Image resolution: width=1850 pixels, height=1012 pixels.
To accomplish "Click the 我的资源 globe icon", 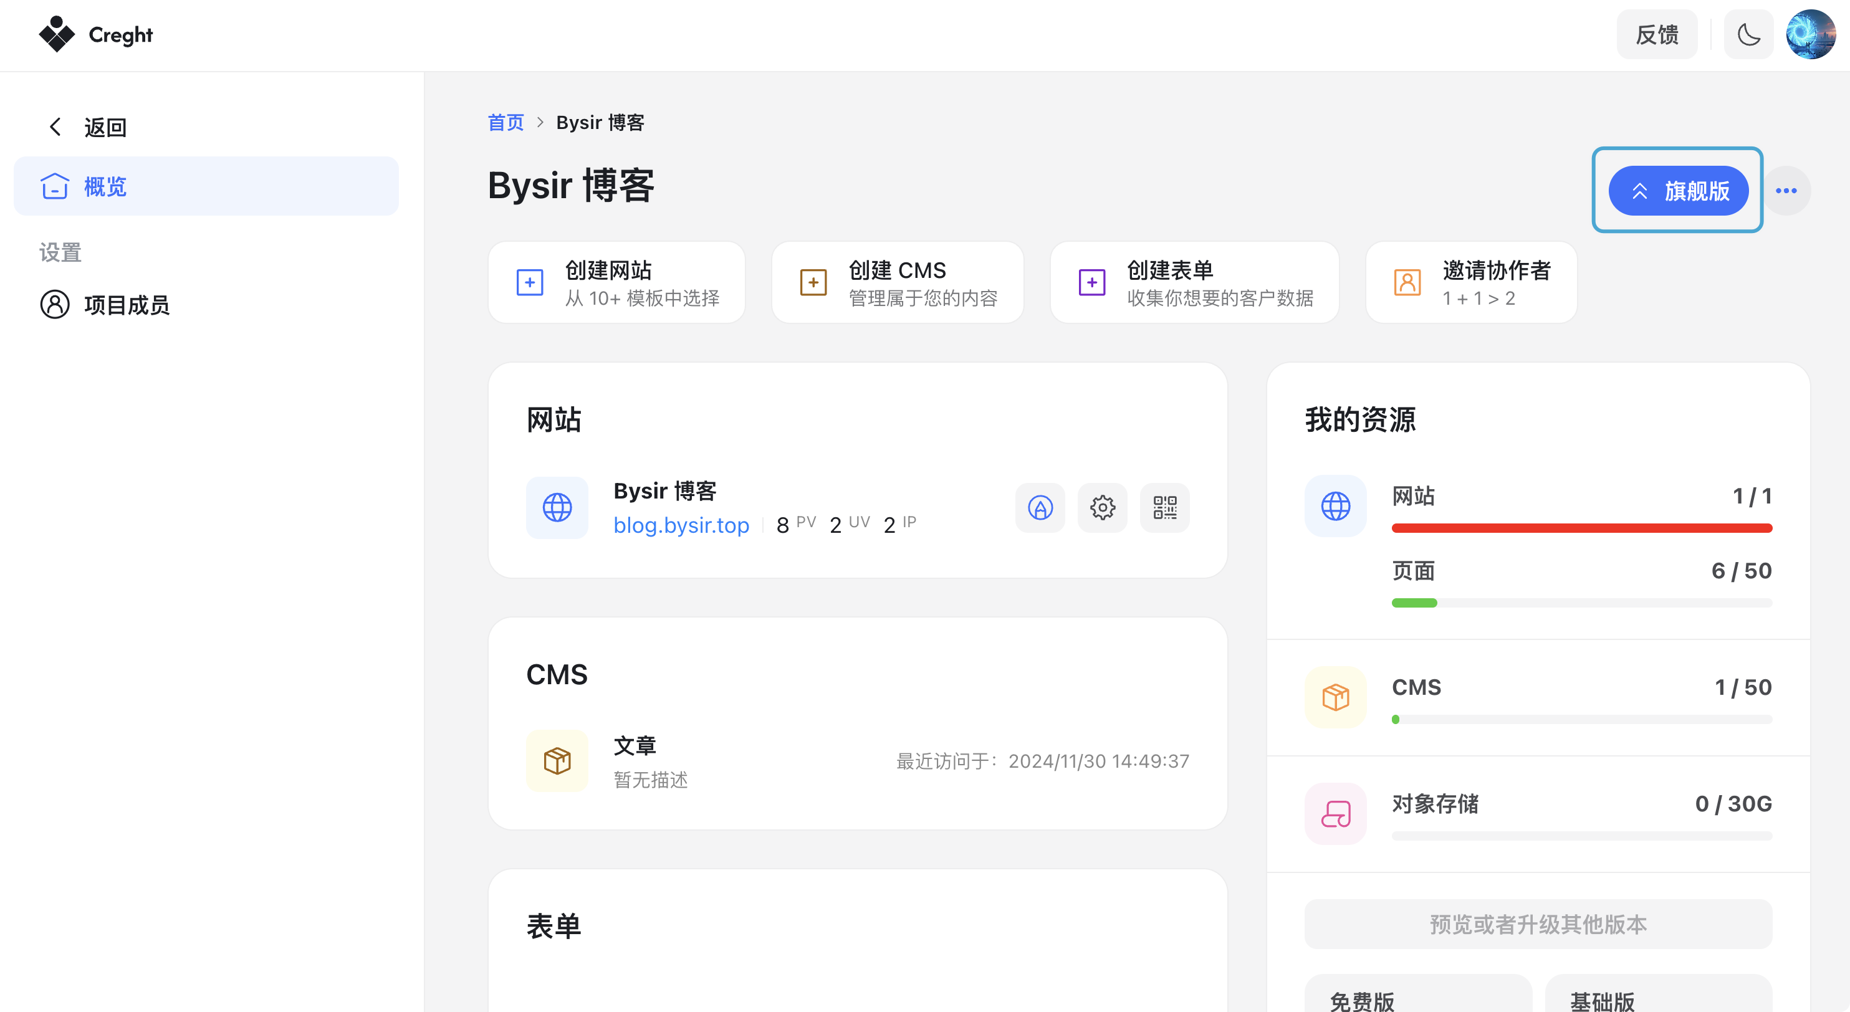I will pos(1336,506).
